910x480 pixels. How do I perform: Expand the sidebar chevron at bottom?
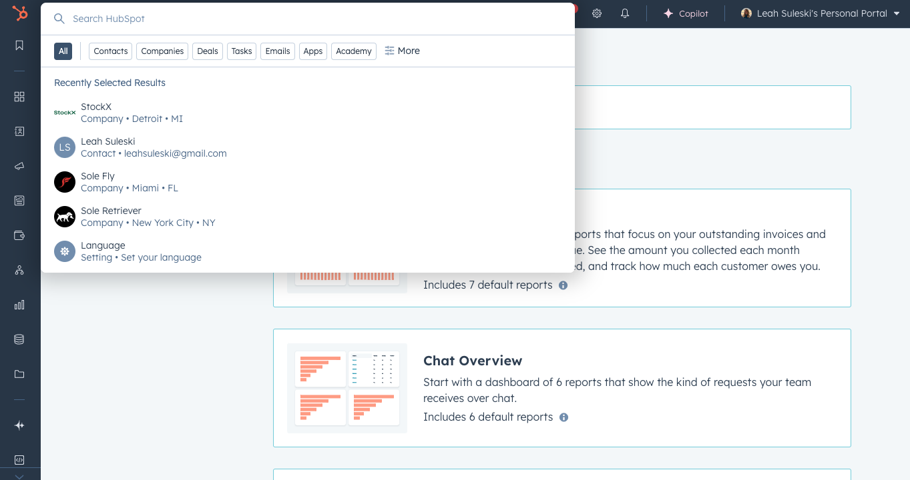[x=19, y=476]
